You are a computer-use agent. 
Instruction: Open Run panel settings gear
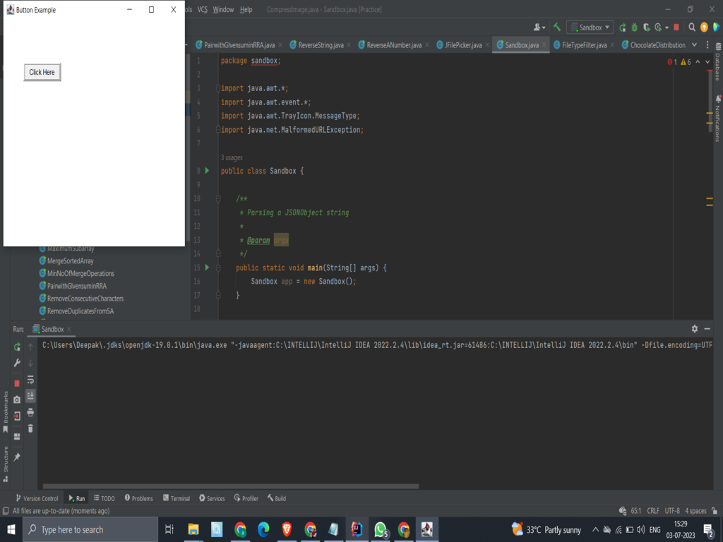coord(695,329)
